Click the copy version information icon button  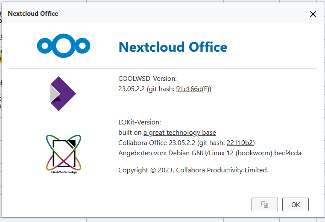pyautogui.click(x=265, y=204)
